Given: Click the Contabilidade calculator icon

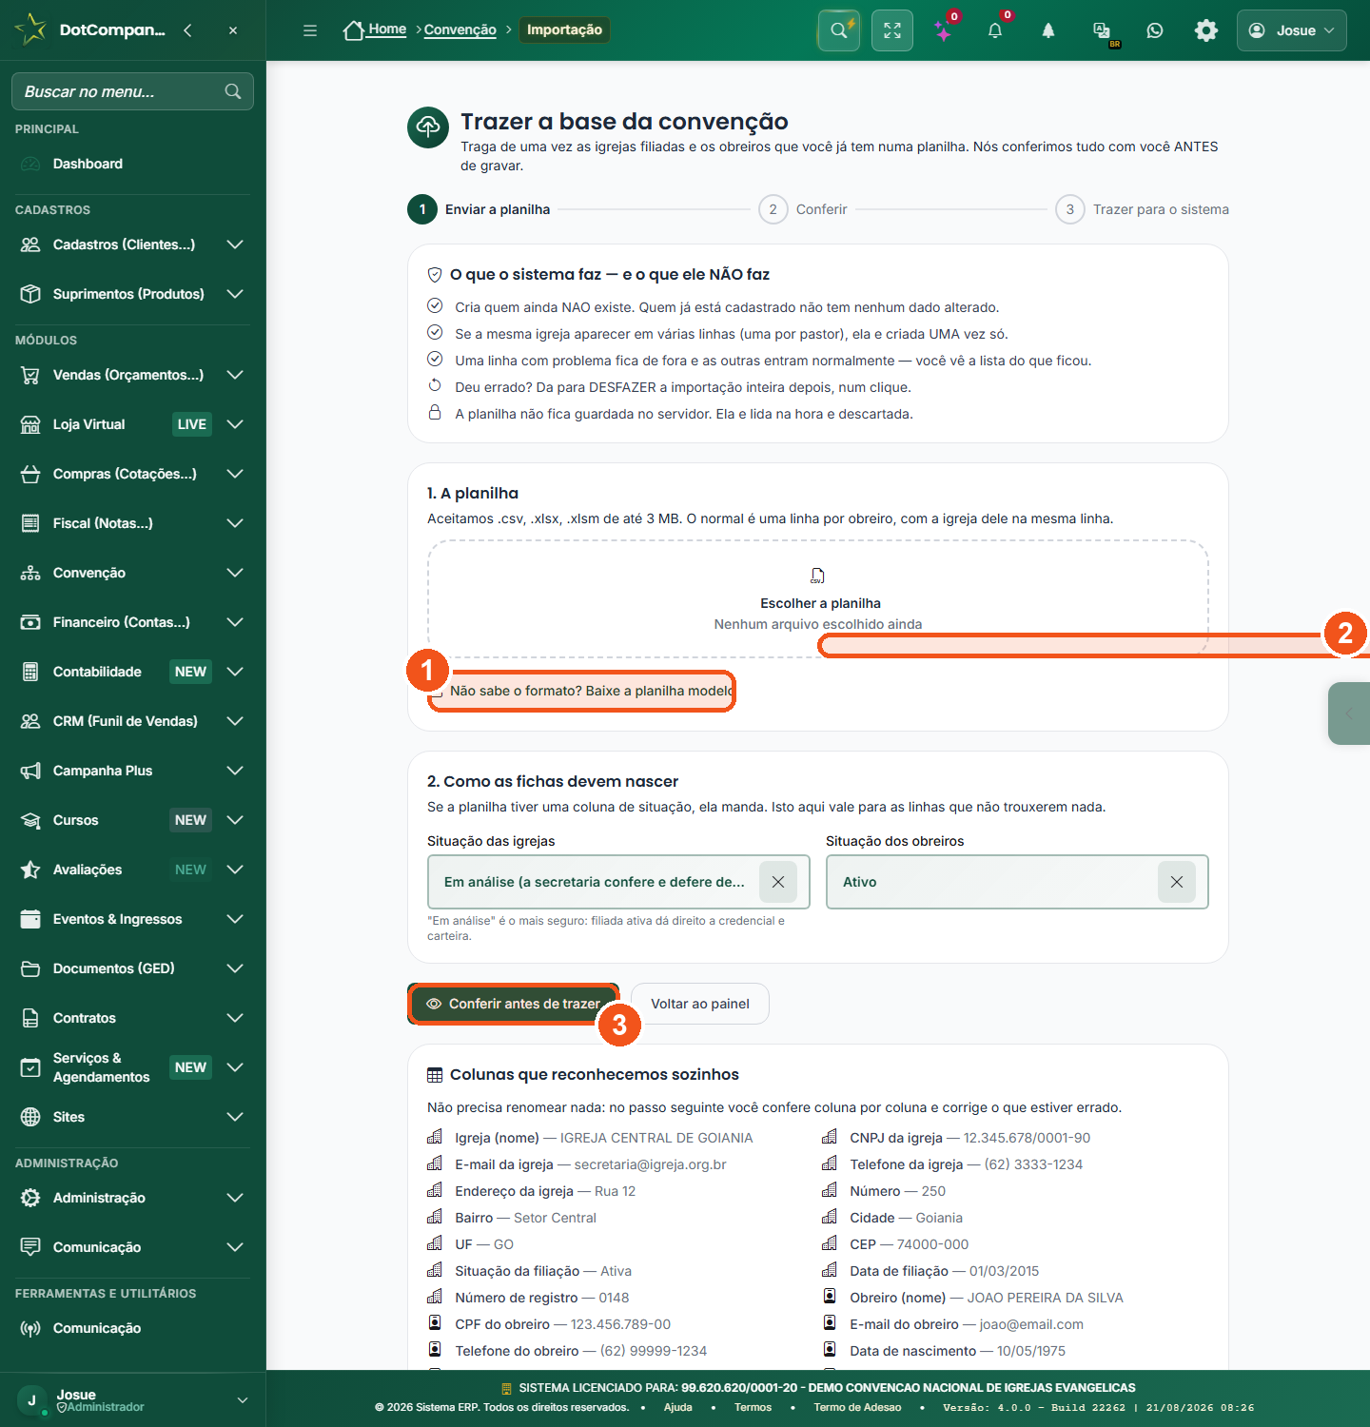Looking at the screenshot, I should point(30,672).
